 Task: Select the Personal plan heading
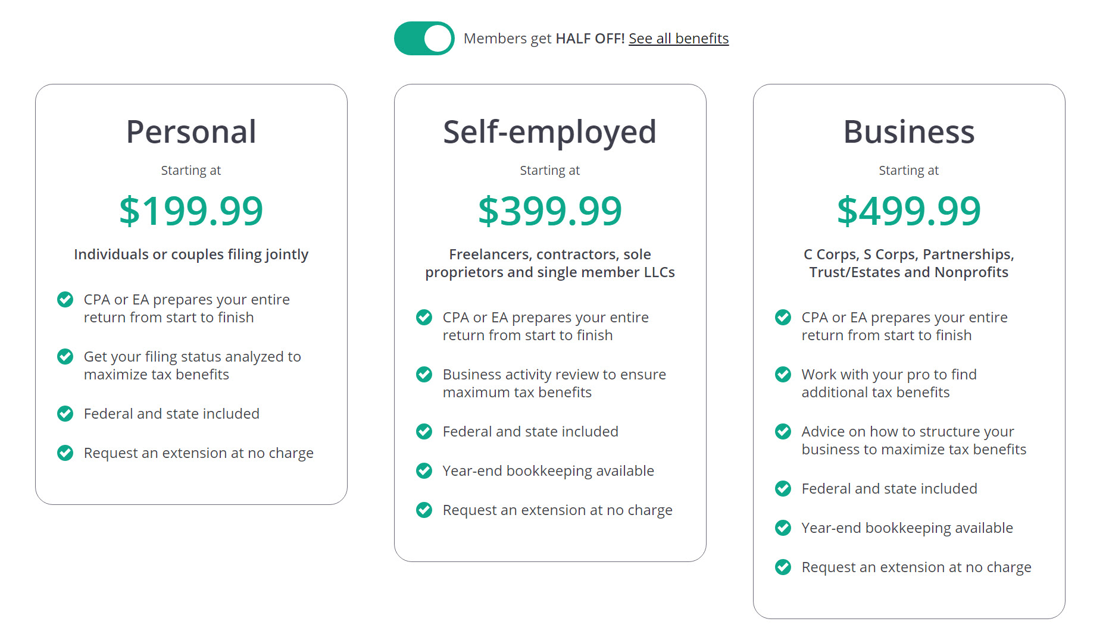tap(191, 132)
